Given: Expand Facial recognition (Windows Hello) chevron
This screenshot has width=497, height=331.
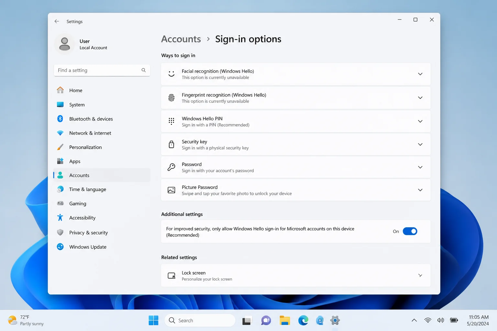Looking at the screenshot, I should 420,74.
